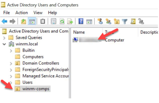Click the Description column header
The image size is (159, 103).
coord(149,32)
